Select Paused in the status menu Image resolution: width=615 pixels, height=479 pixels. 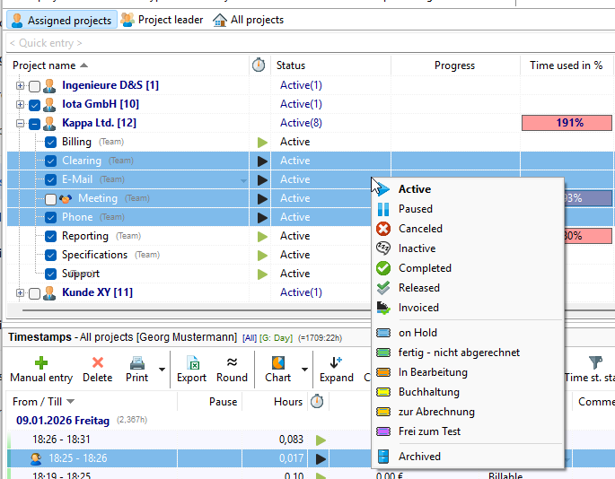tap(415, 209)
